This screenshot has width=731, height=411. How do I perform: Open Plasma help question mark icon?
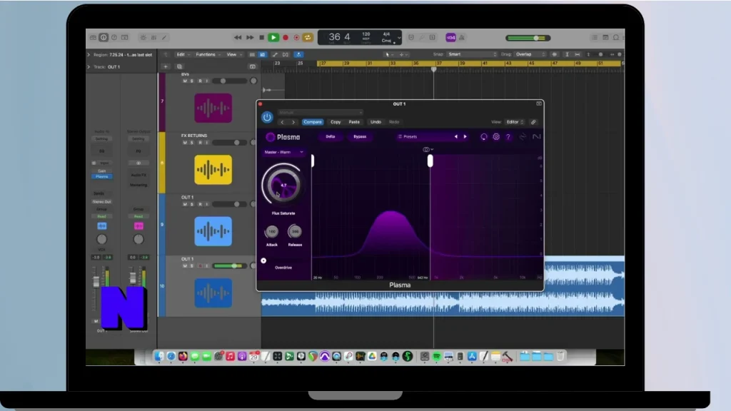pos(508,137)
